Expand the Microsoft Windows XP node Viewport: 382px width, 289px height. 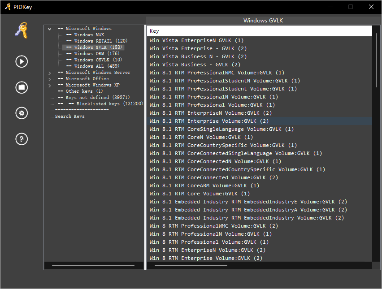coord(49,85)
